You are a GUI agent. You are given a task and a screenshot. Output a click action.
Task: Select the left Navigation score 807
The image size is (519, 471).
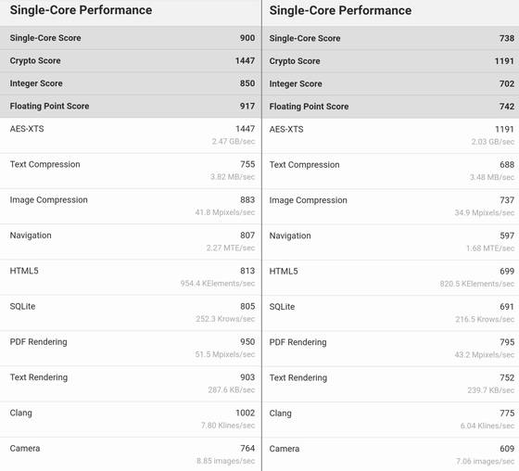pyautogui.click(x=247, y=235)
